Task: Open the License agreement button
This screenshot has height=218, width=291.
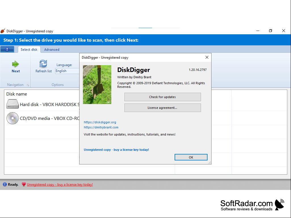Action: pos(163,108)
